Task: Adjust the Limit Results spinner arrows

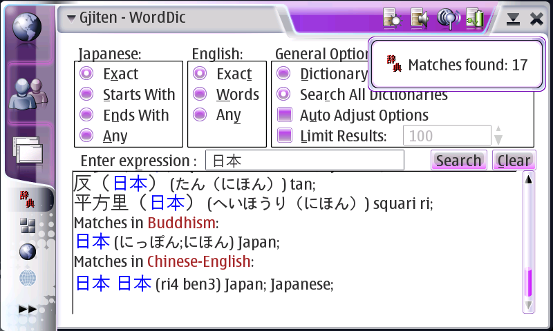Action: click(498, 135)
